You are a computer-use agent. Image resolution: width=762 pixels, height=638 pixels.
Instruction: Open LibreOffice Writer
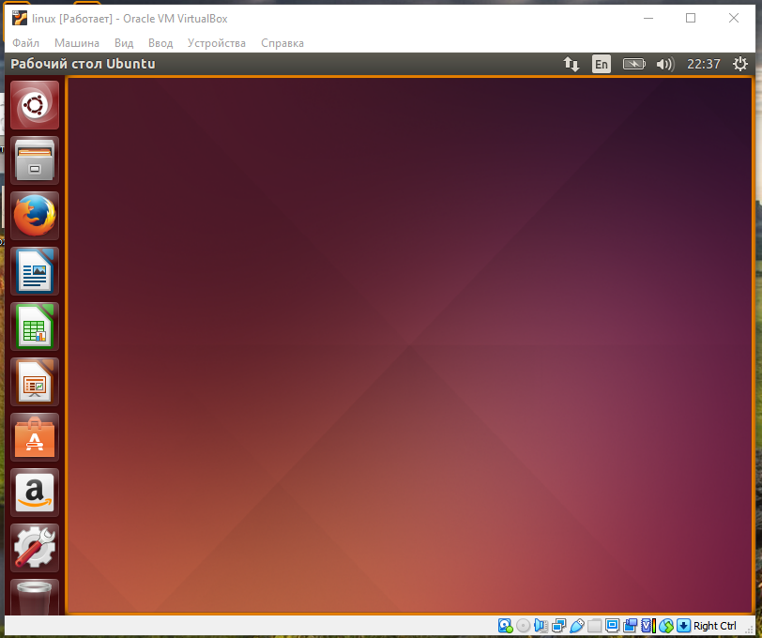[35, 271]
